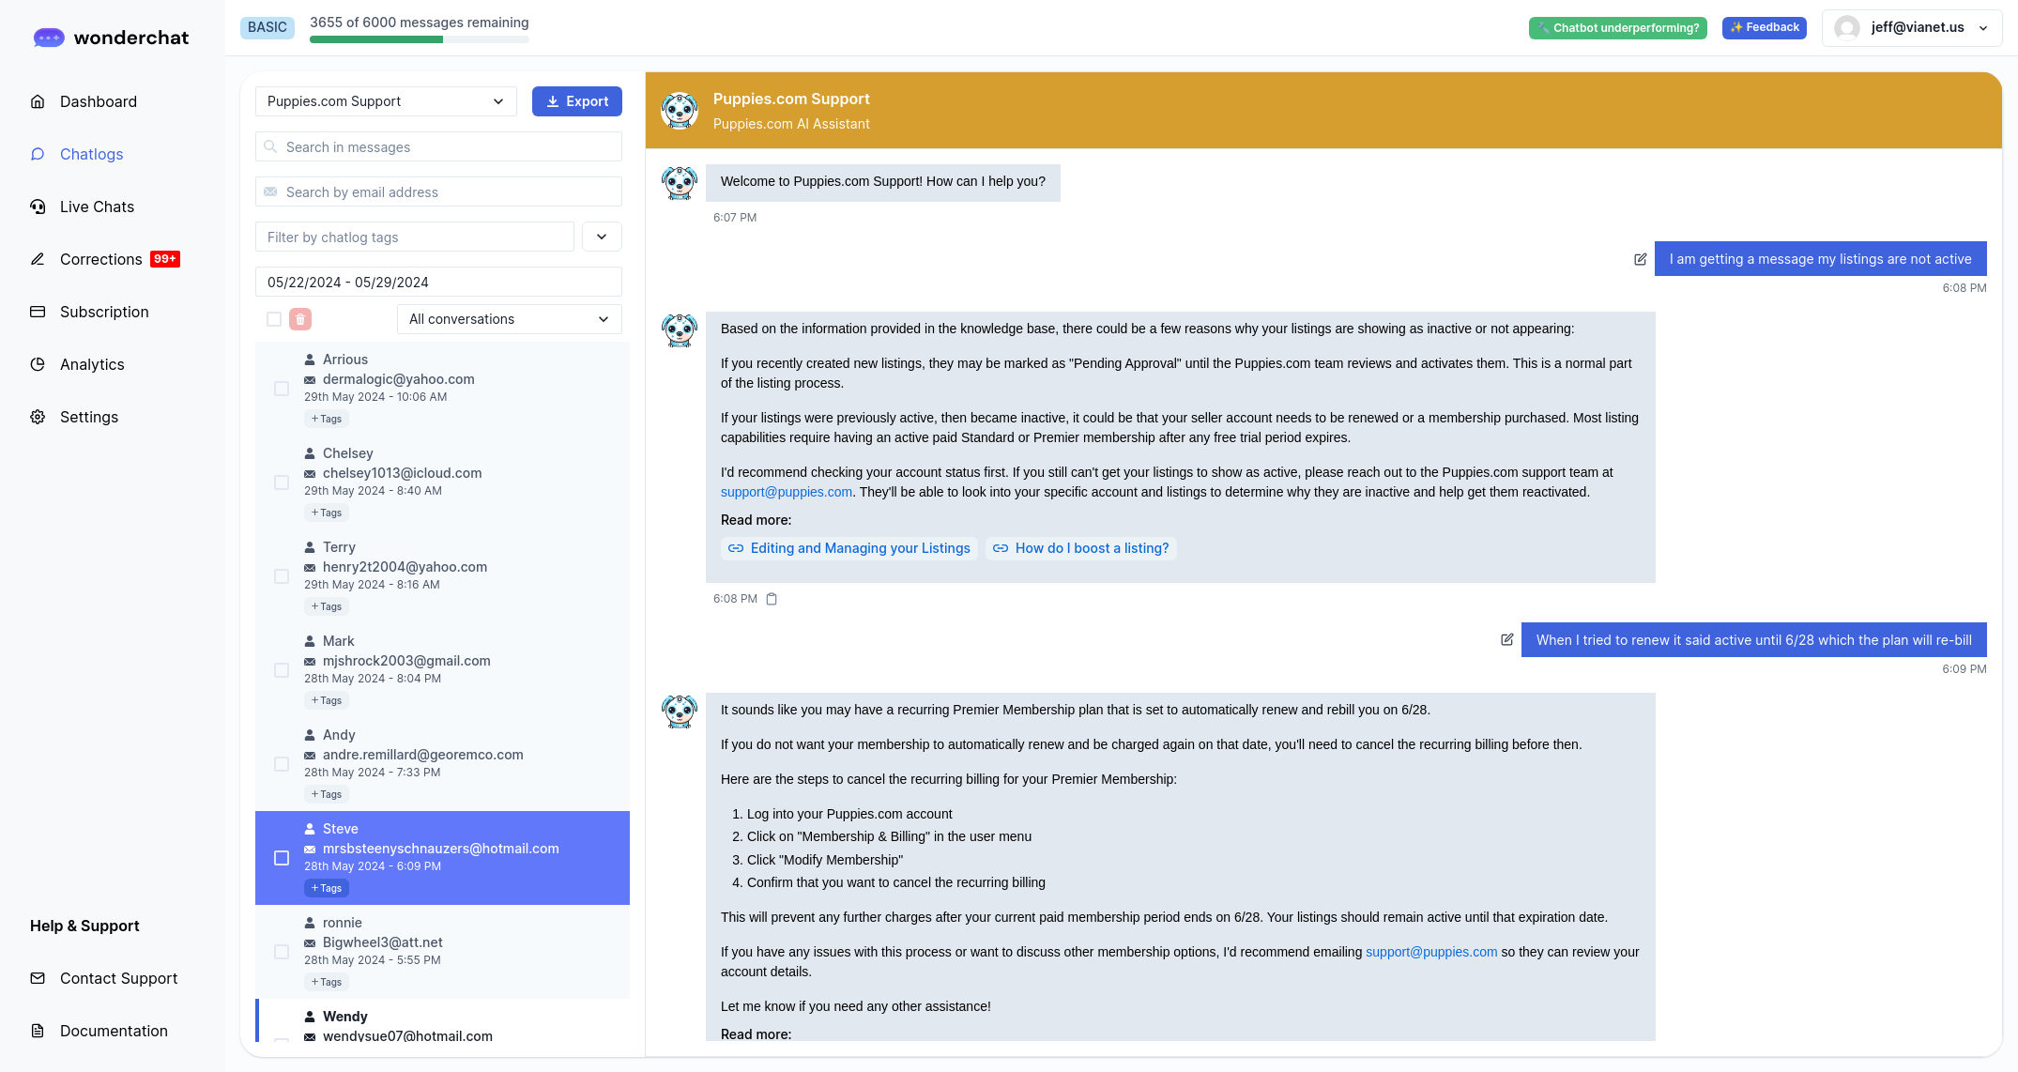Viewport: 2018px width, 1072px height.
Task: Go to Live Chats
Action: 97,207
